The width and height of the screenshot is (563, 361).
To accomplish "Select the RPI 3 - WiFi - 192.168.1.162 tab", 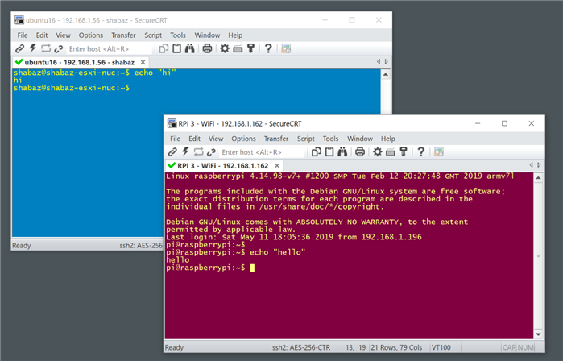I will [222, 166].
